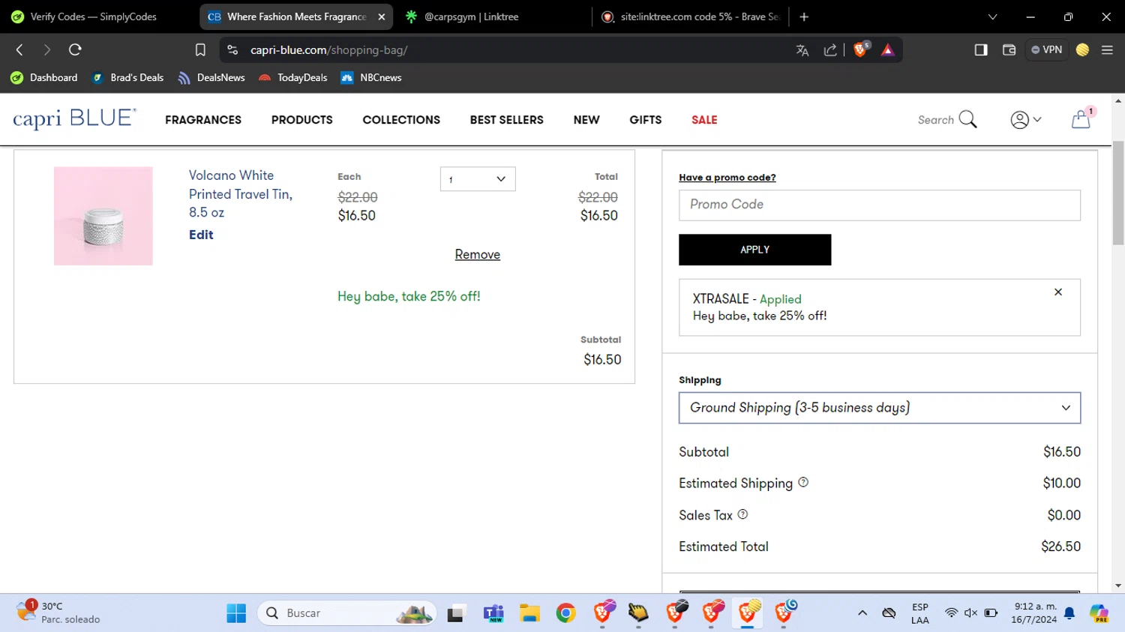Open notification bell in system tray
Image resolution: width=1125 pixels, height=632 pixels.
pos(1069,613)
